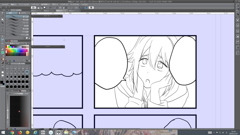This screenshot has height=135, width=240.
Task: Select the Lasso selection tool
Action: [2, 26]
